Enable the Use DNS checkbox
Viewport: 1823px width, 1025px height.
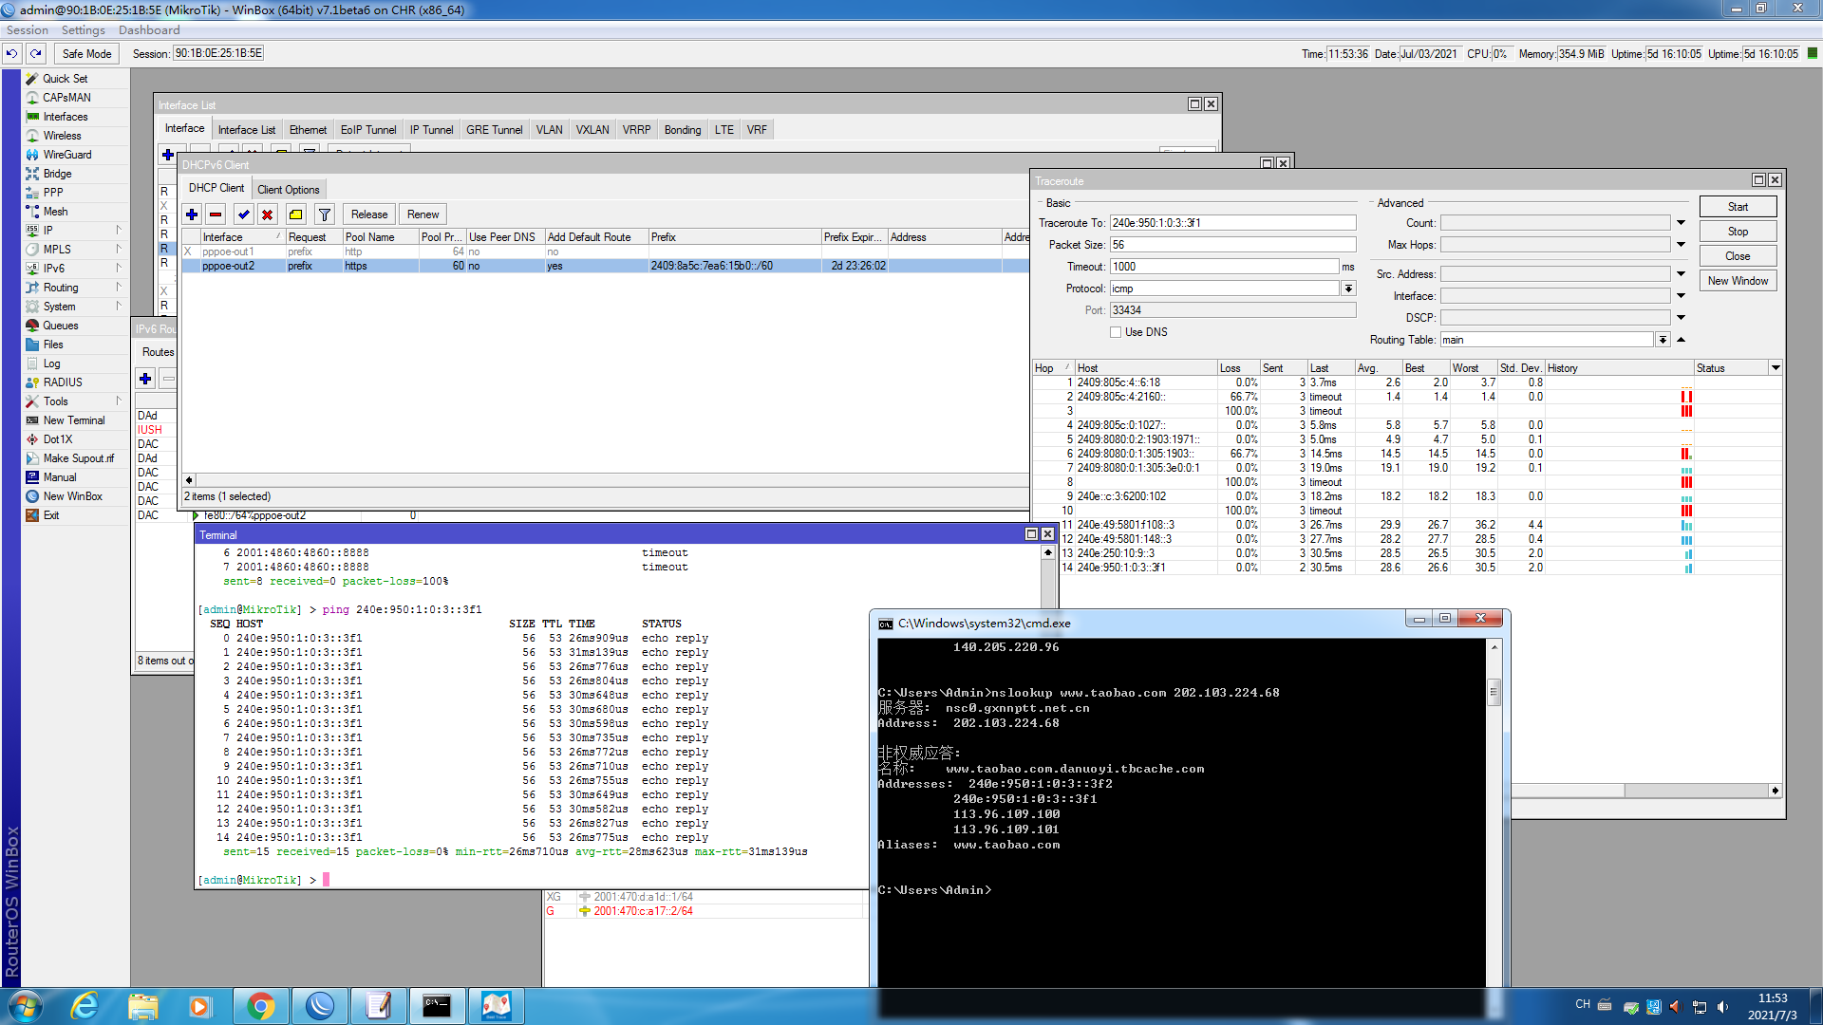coord(1116,332)
